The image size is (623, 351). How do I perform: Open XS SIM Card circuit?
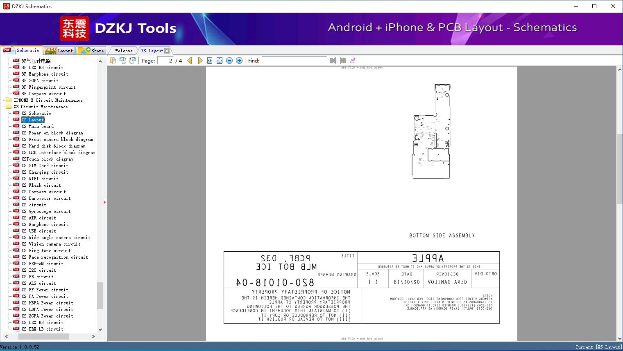[45, 165]
